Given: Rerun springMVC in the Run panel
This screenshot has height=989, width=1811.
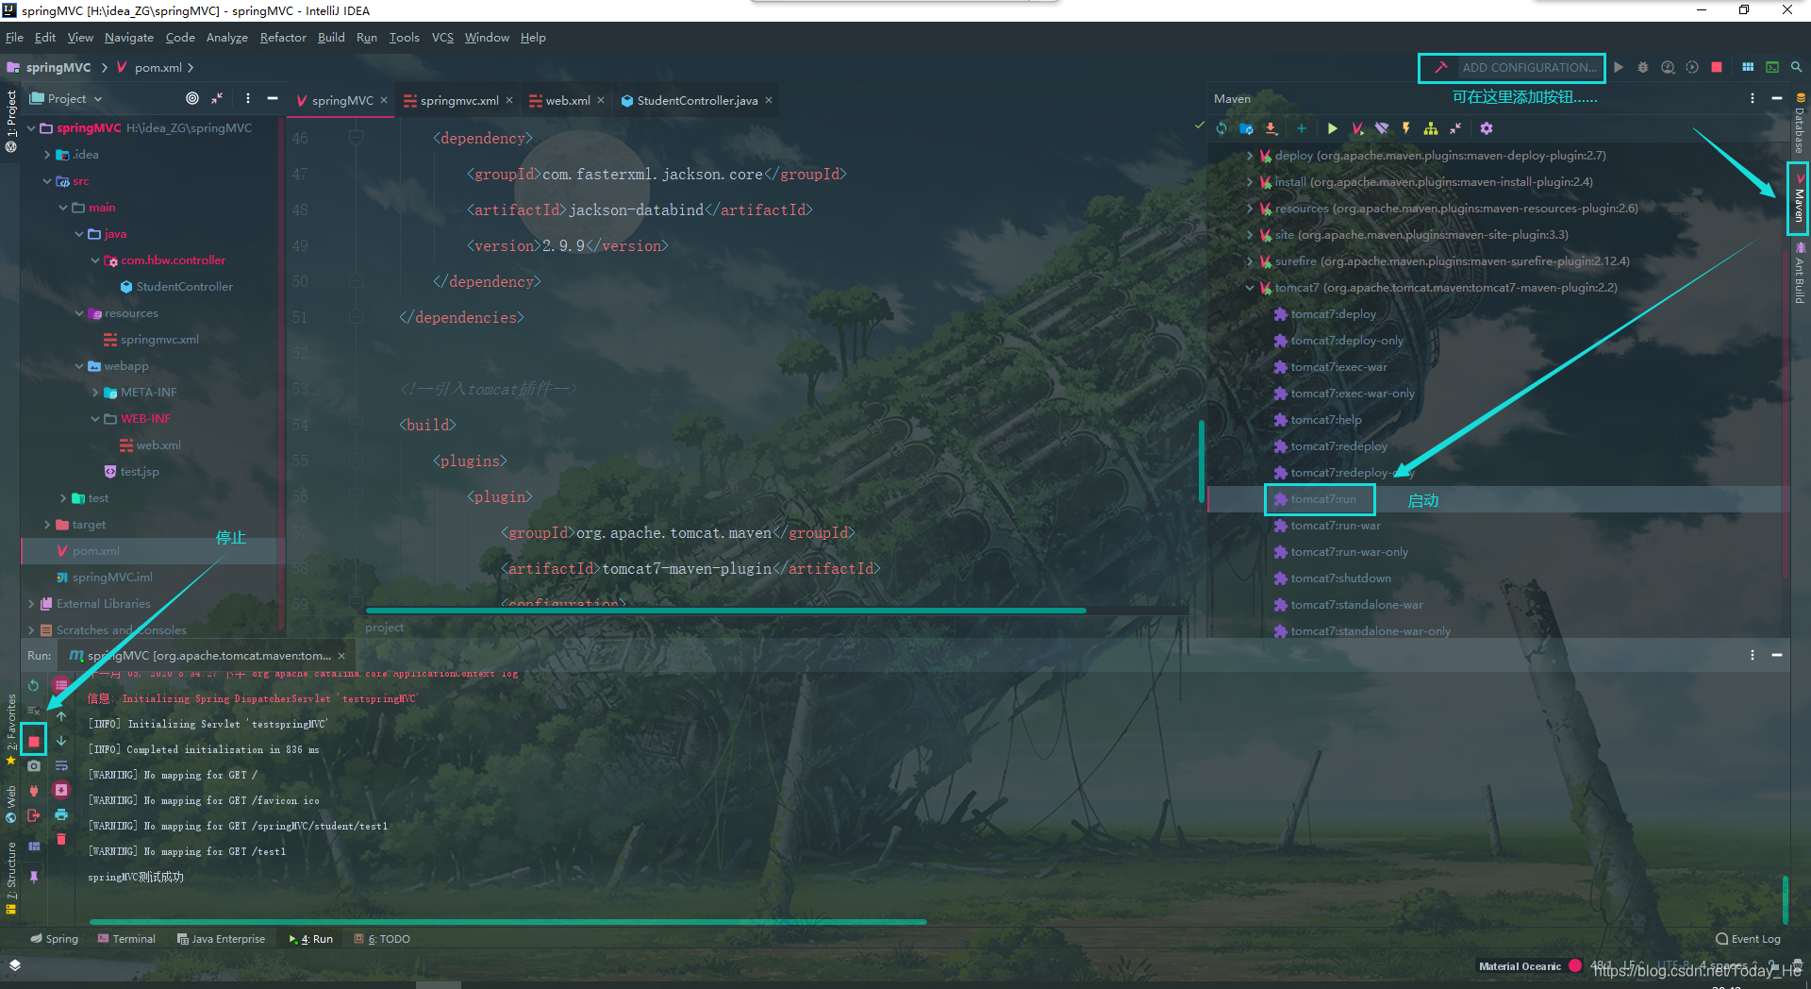Looking at the screenshot, I should coord(34,686).
